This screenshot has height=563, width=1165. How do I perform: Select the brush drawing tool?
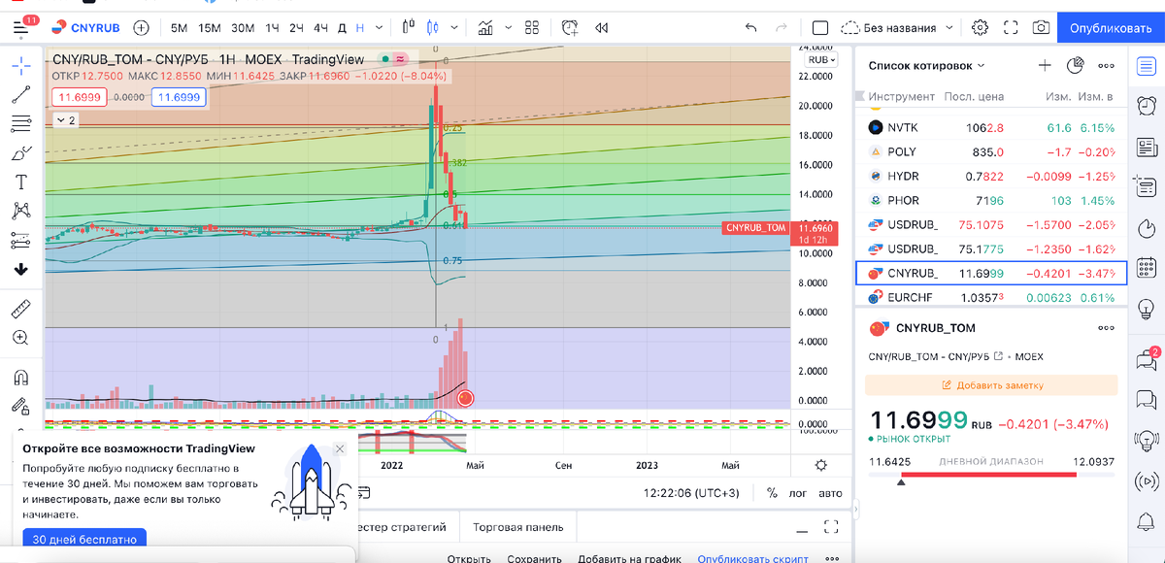[20, 152]
